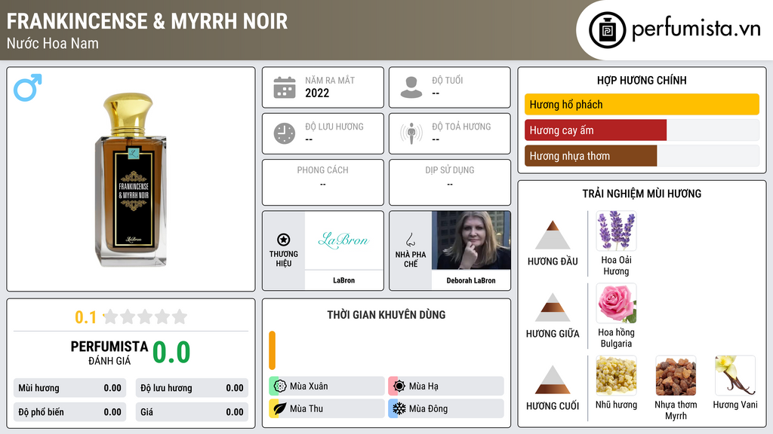Click the Giá 0.00 score box

point(192,412)
